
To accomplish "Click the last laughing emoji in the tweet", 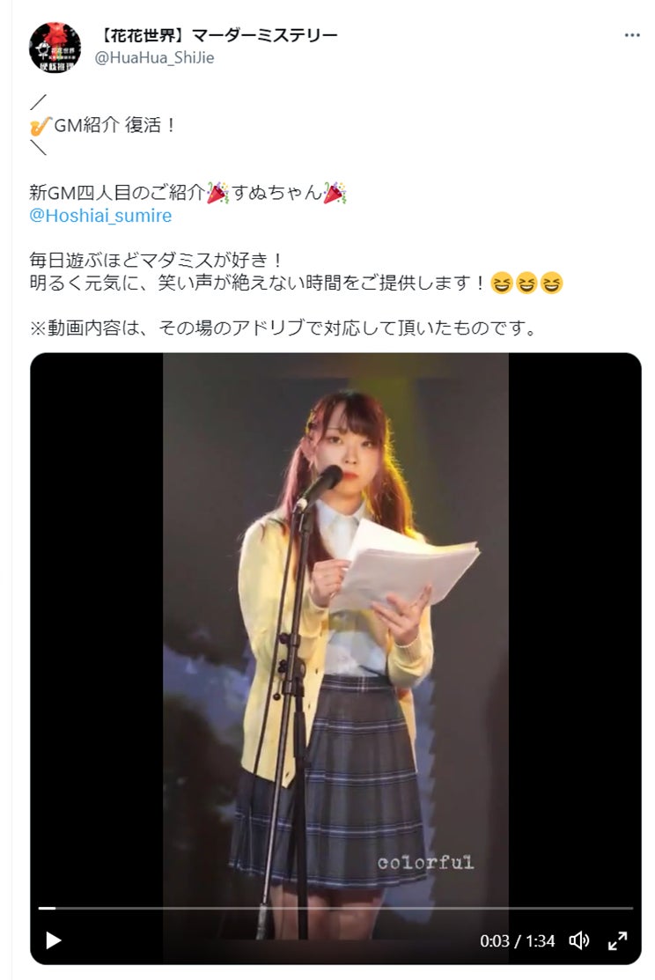I will (551, 284).
